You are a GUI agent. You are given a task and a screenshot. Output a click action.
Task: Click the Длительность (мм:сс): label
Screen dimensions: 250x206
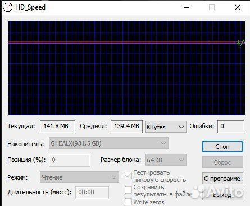point(39,192)
